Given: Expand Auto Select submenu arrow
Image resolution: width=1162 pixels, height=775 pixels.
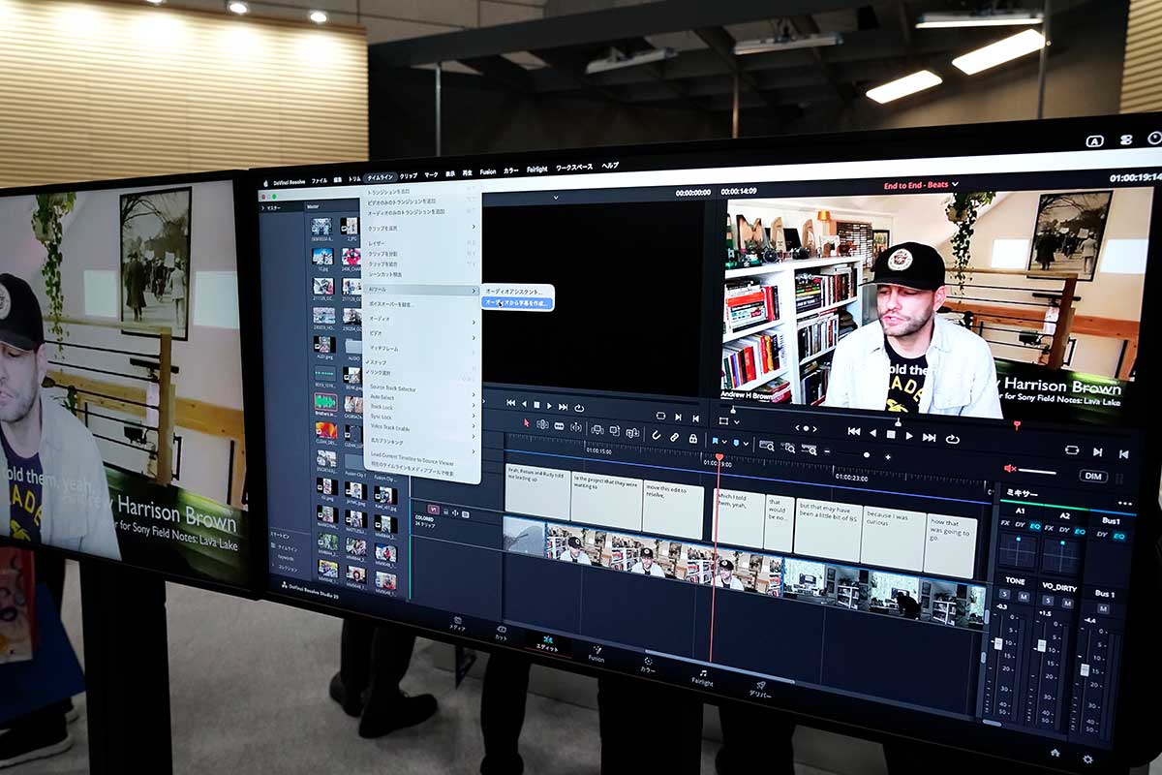Looking at the screenshot, I should [x=474, y=396].
